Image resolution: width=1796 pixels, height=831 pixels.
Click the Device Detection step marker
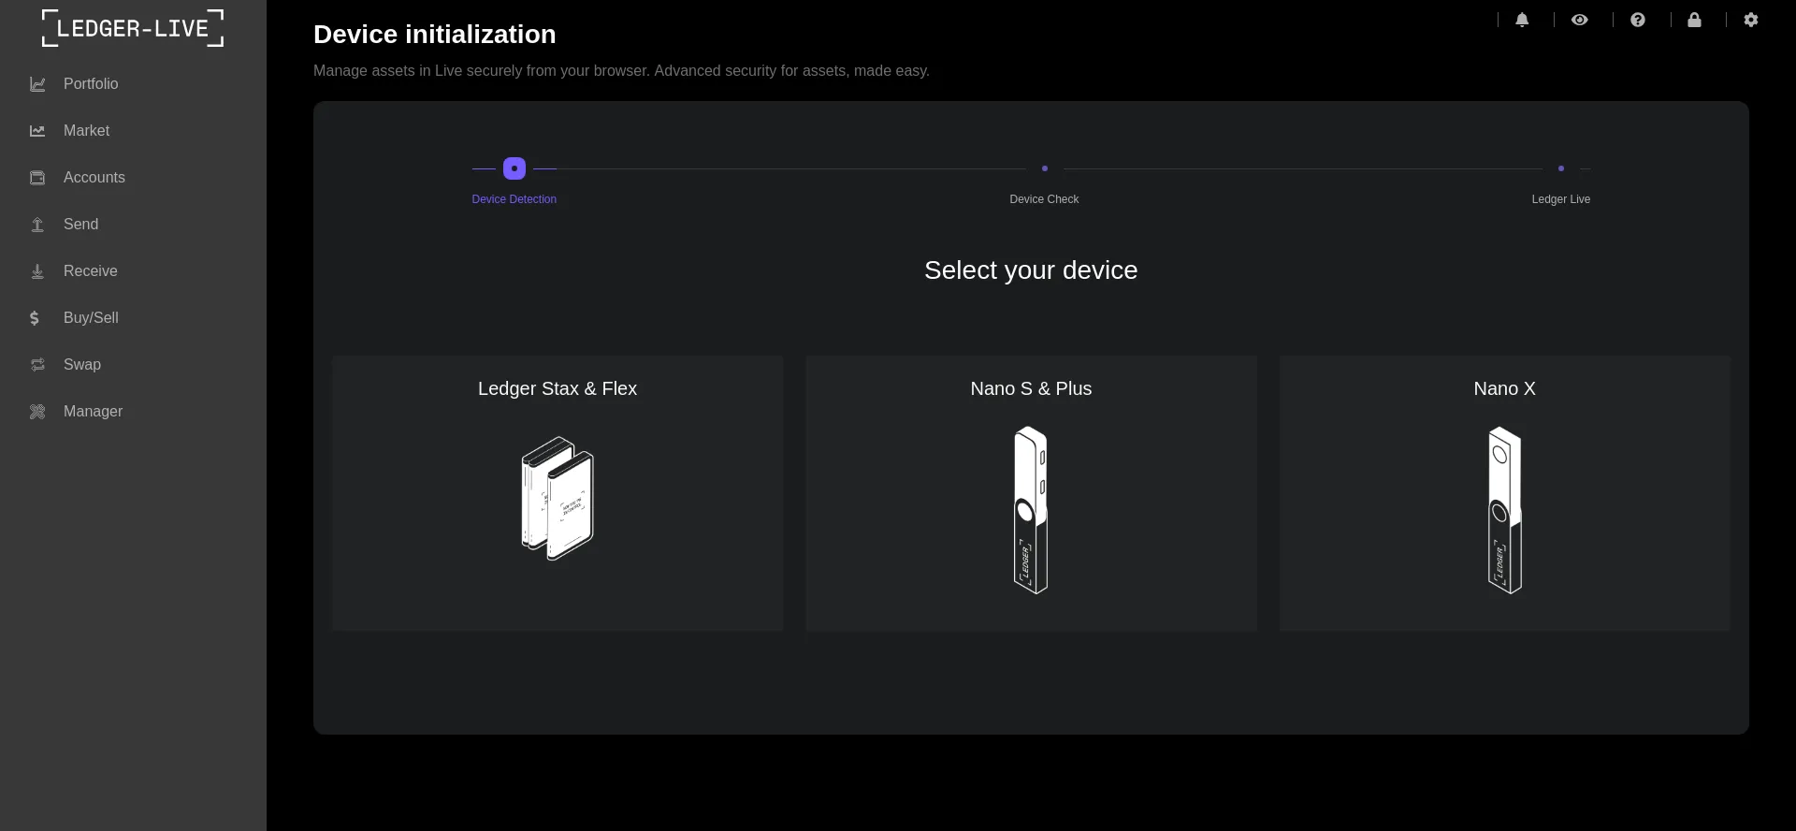(514, 168)
